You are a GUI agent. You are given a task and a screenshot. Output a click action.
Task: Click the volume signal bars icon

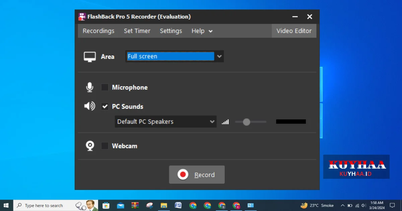[x=225, y=122]
